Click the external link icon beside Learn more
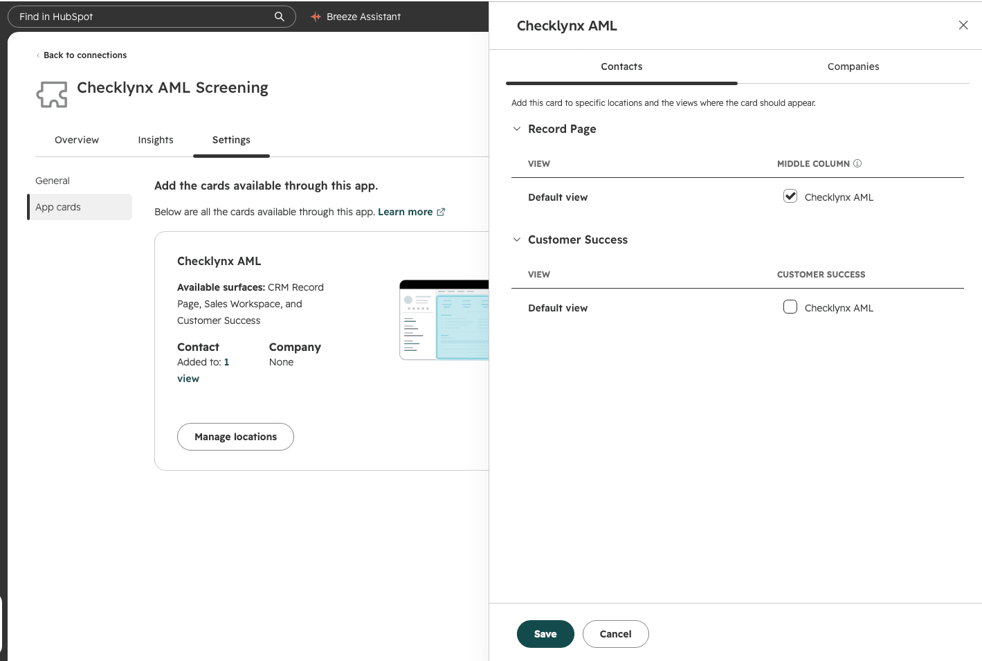The image size is (982, 661). tap(441, 212)
